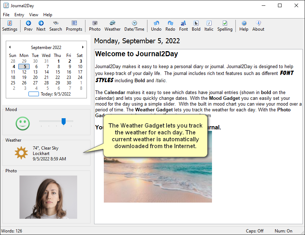The height and width of the screenshot is (235, 305).
Task: Select September 21 on the calendar
Action: pos(46,77)
